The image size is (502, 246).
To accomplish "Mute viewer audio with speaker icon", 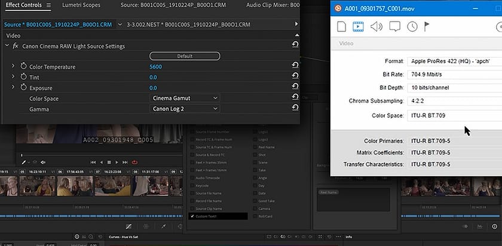I will point(43,162).
